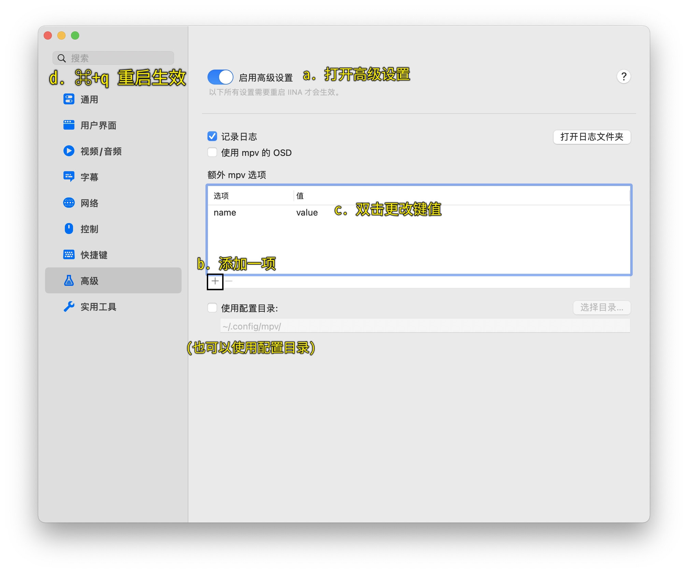The image size is (688, 573).
Task: Open the 视频/音频 play icon pane
Action: tap(69, 151)
